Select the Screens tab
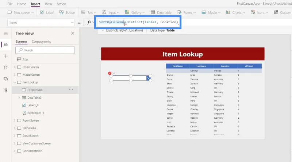This screenshot has height=162, width=292. coord(22,42)
